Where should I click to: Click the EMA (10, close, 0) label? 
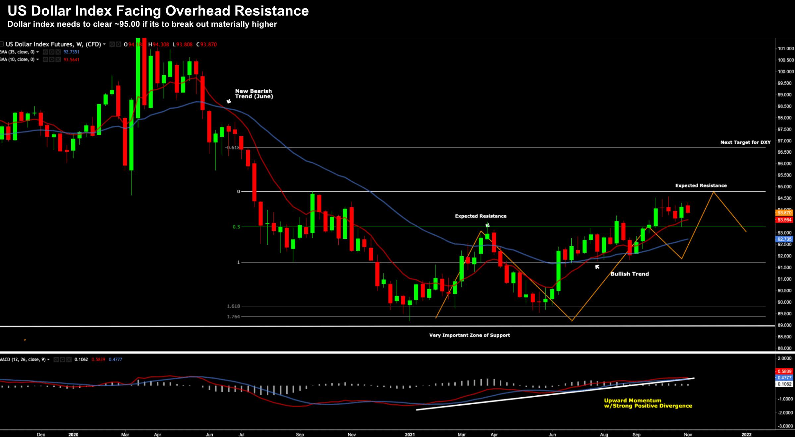[x=18, y=60]
